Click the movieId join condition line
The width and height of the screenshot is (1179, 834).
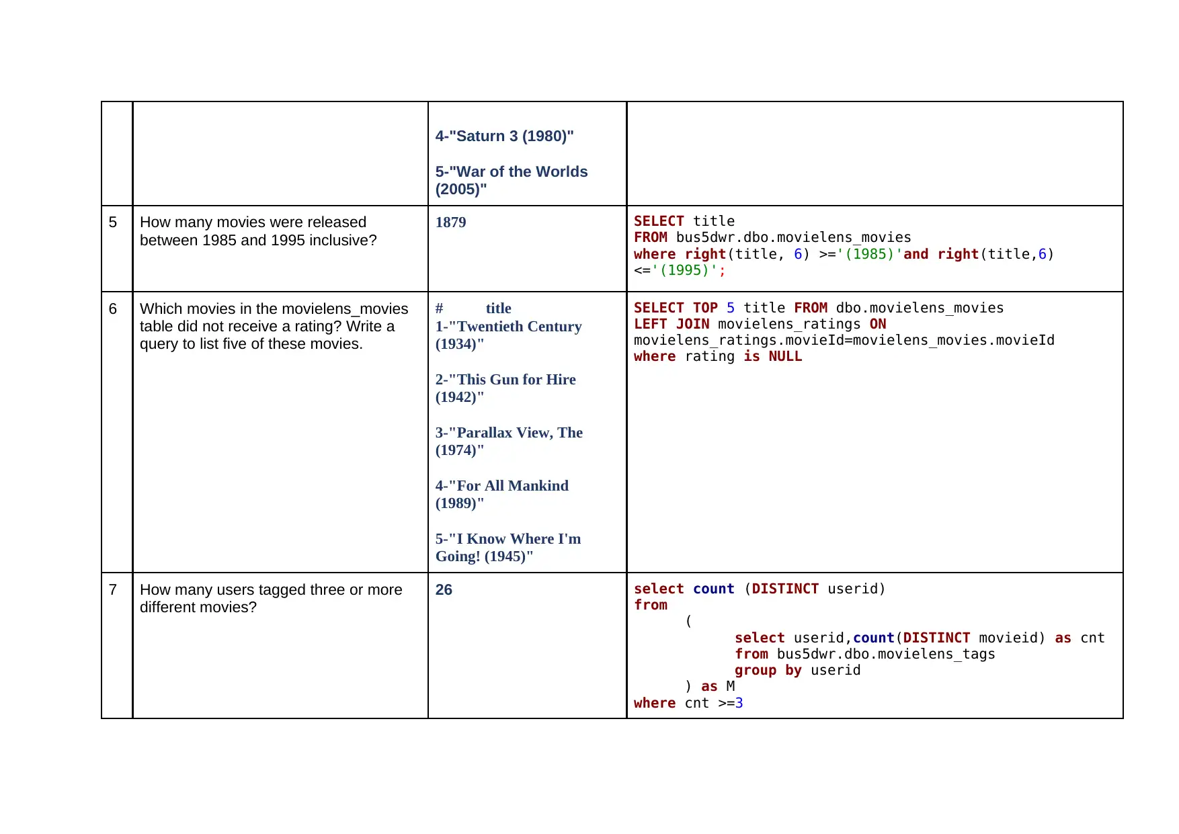pyautogui.click(x=844, y=340)
